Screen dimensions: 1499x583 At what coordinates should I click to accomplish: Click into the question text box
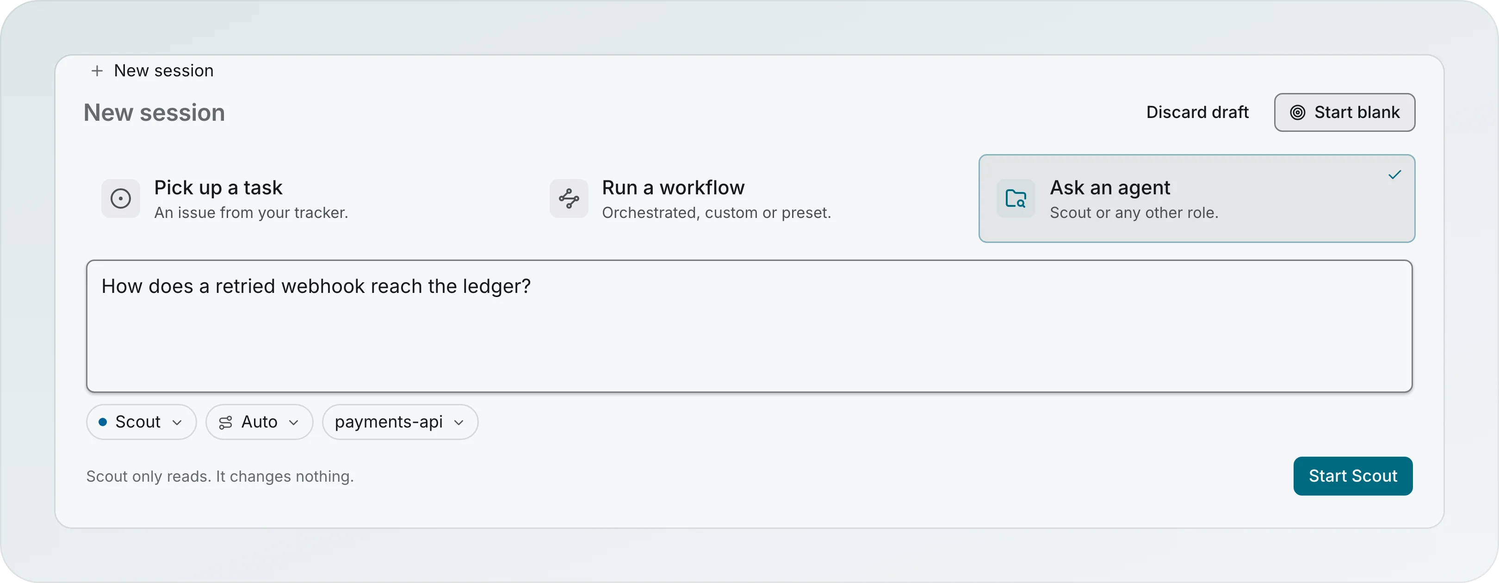[749, 326]
